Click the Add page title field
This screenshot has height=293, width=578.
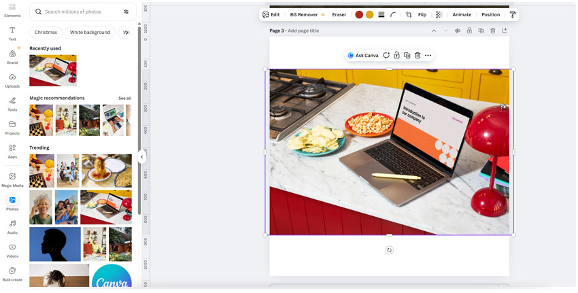point(303,31)
